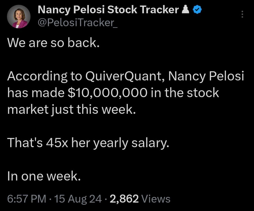The image size is (254, 211).
Task: Open the Nancy Pelosi Stock Tracker profile avatar
Action: 19,17
